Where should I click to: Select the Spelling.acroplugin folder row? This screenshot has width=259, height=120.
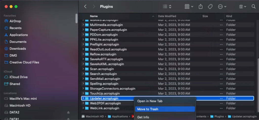click(104, 84)
